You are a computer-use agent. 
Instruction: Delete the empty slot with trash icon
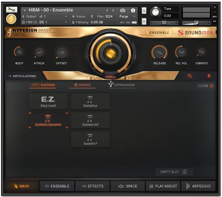pos(185,172)
